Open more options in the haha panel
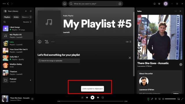The image size is (185, 104). pyautogui.click(x=176, y=11)
